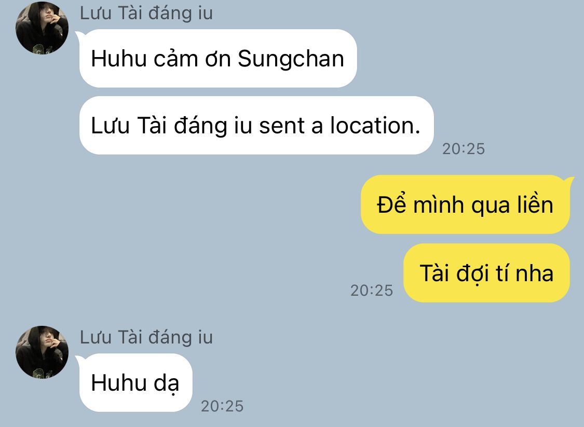Click the 20:25 timestamp beside 'Huhu dạ'

point(222,406)
